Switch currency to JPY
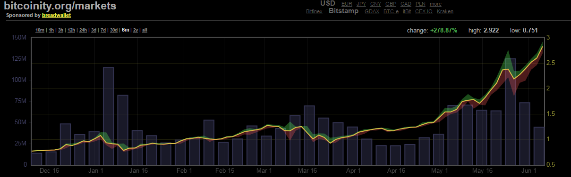The width and height of the screenshot is (571, 177). coord(361,4)
